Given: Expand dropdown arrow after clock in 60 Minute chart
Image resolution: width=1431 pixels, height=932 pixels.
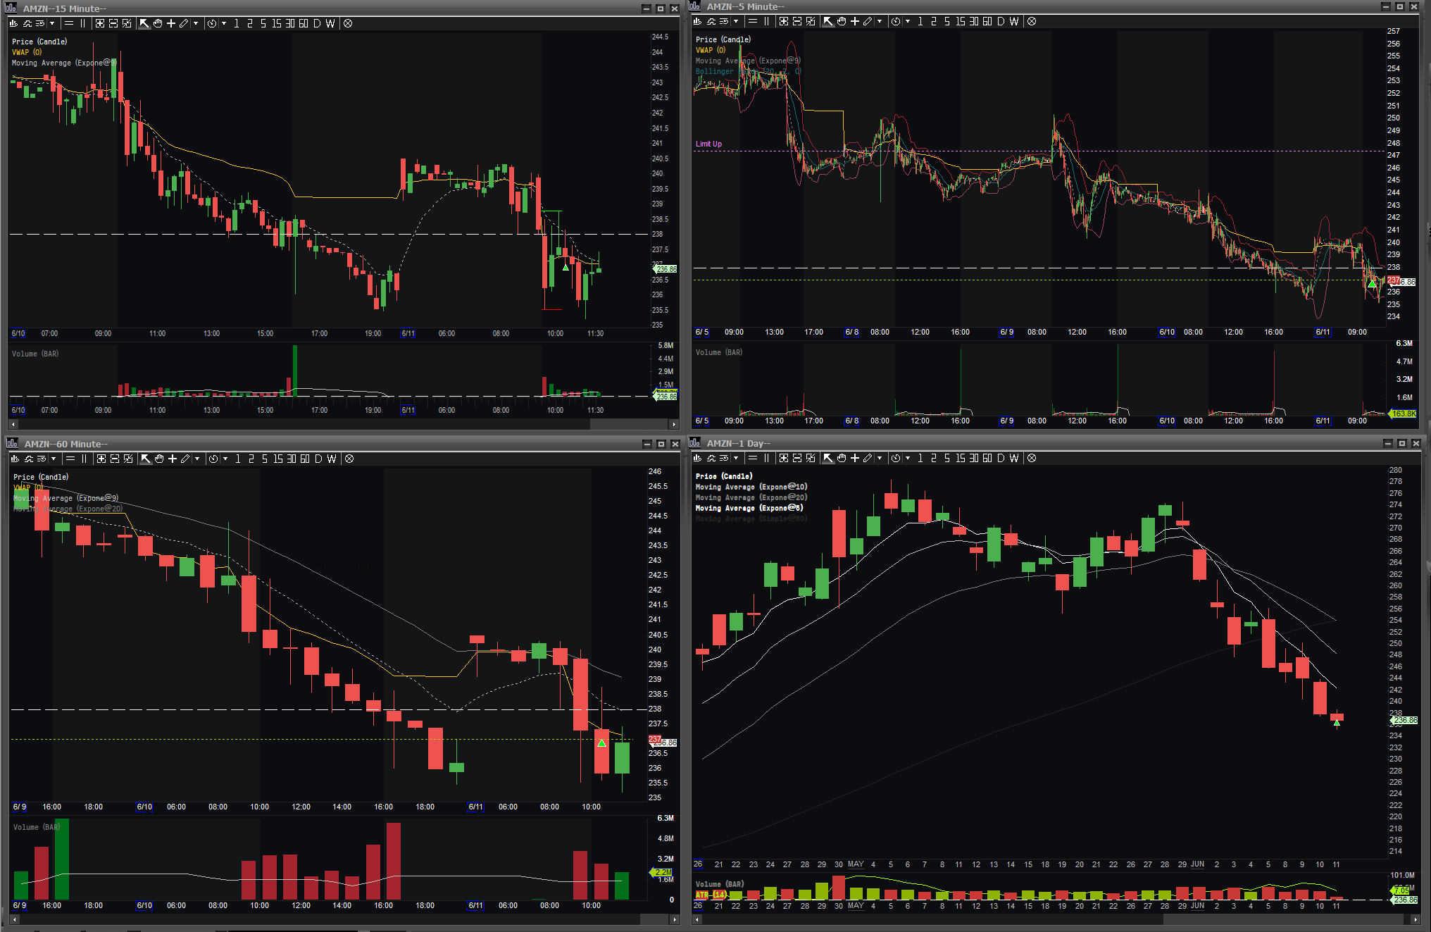Looking at the screenshot, I should [225, 459].
